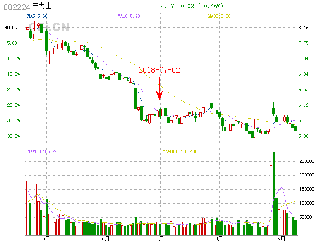Click the MA30:5.58 indicator label
The image size is (331, 248).
coord(219,16)
